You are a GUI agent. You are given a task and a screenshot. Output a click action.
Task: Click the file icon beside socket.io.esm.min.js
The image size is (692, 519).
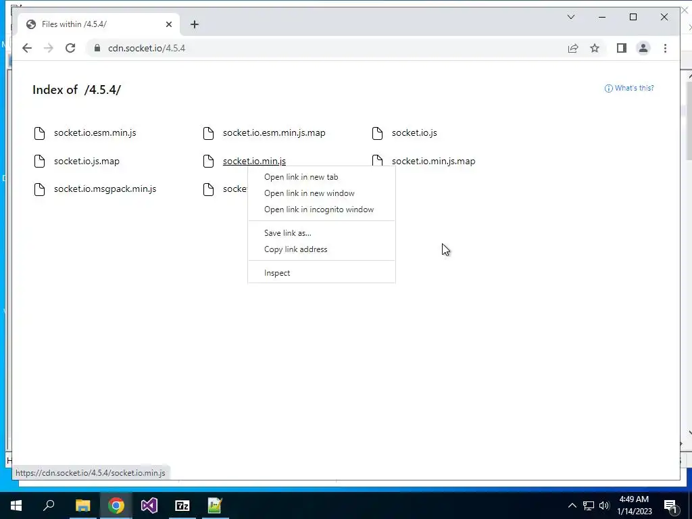[x=39, y=133]
